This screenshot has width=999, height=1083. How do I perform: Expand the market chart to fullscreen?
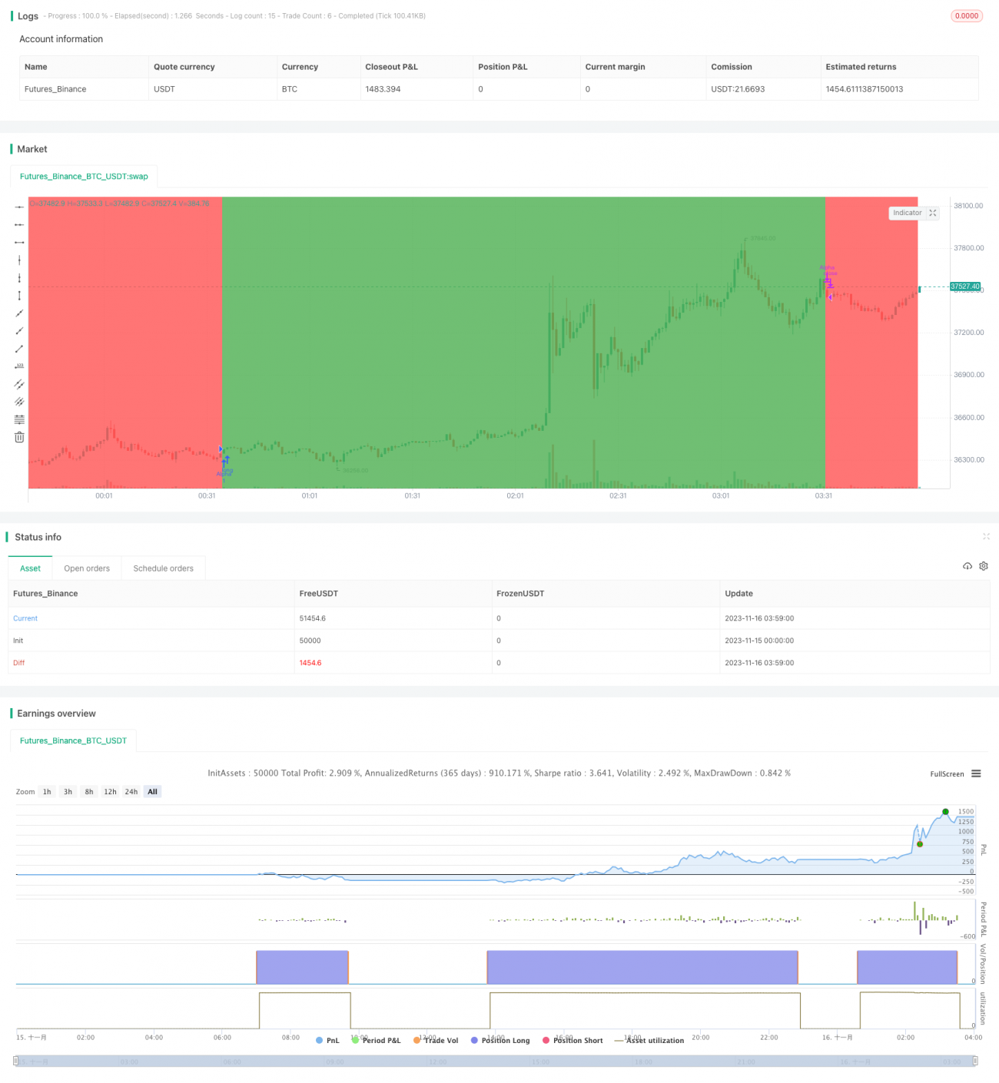(933, 213)
